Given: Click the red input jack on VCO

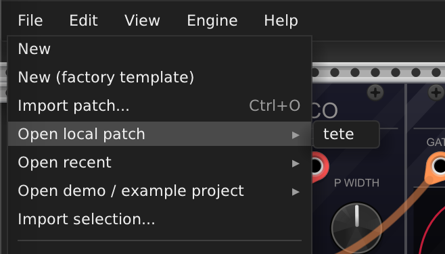Looking at the screenshot, I should pos(318,167).
